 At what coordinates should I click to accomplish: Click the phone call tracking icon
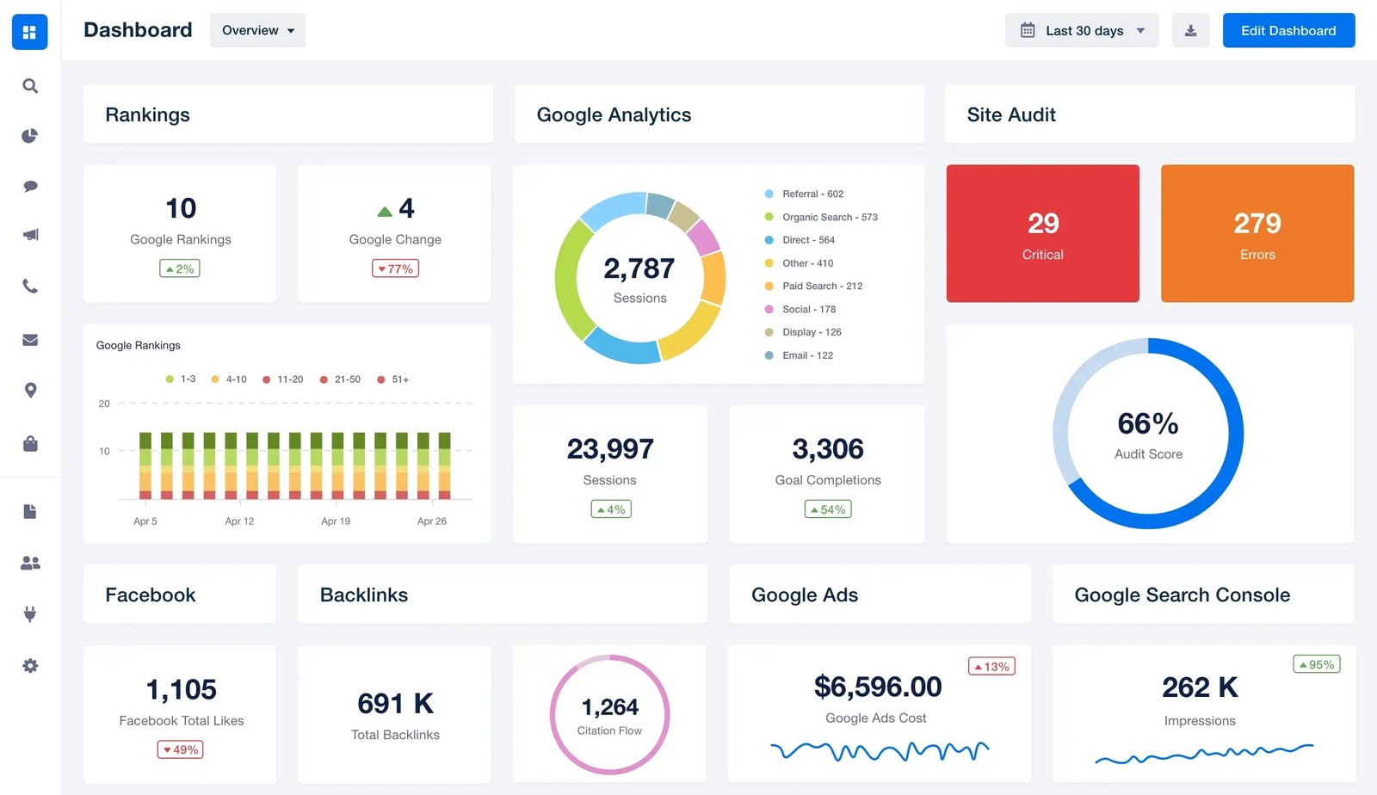coord(30,287)
